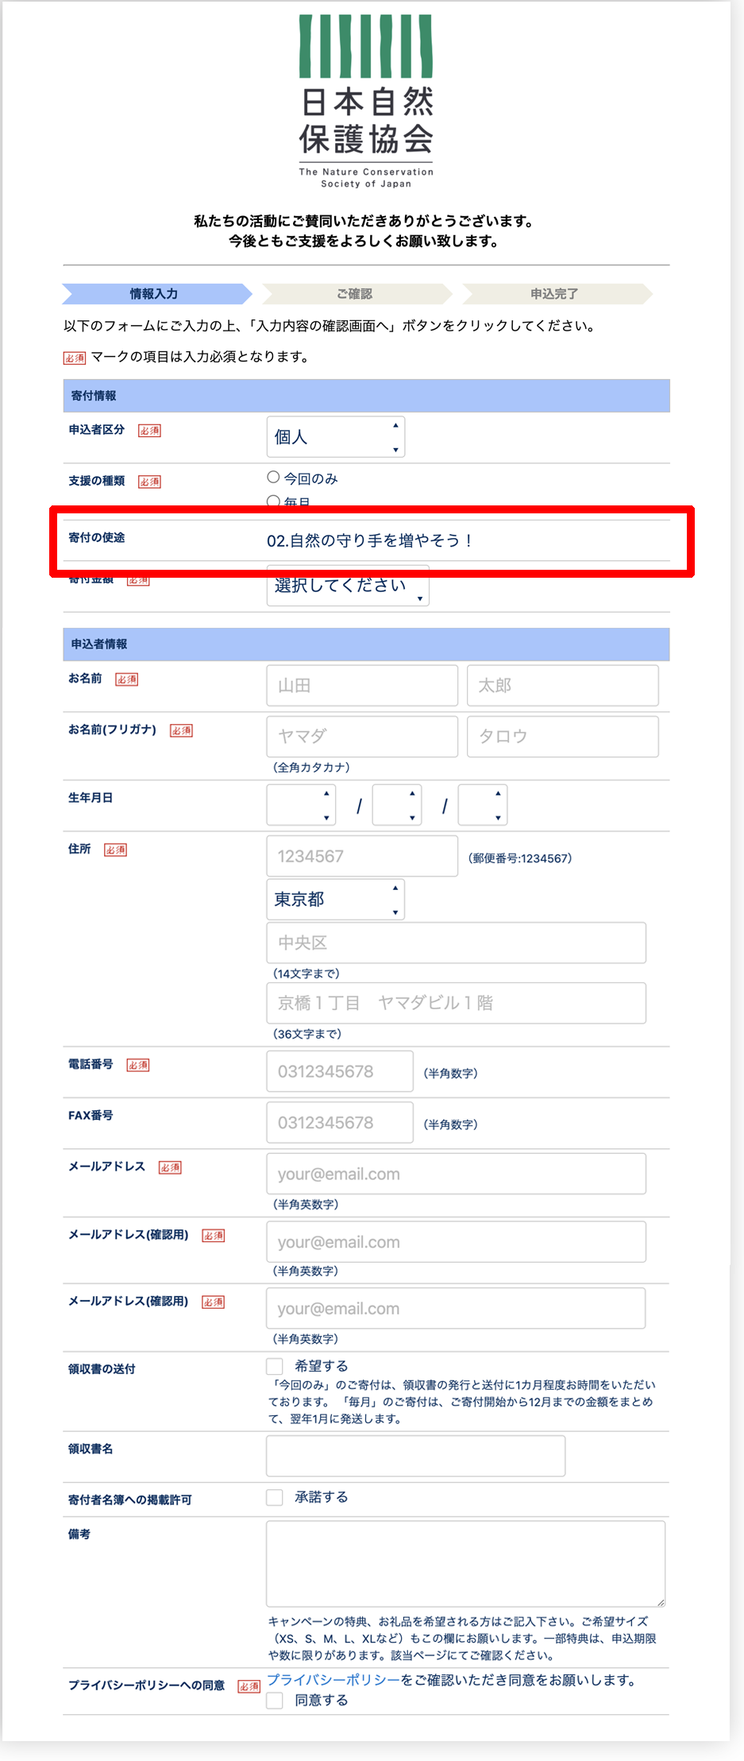The height and width of the screenshot is (1761, 744).
Task: Open the 申込者区分 dropdown showing 個人
Action: click(x=336, y=437)
